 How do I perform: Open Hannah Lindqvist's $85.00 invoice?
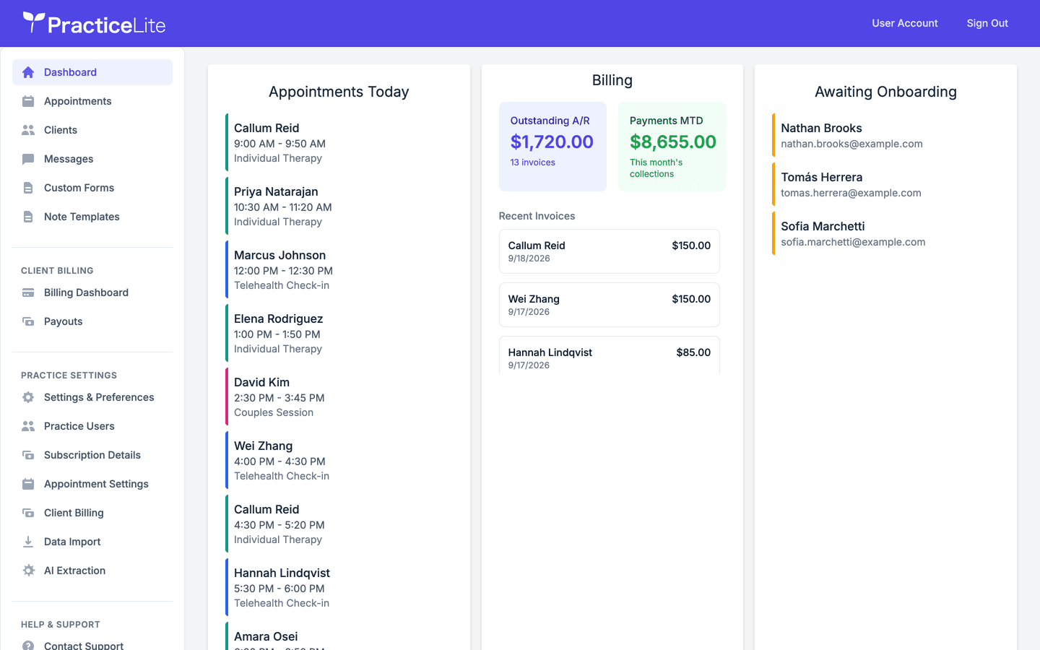pyautogui.click(x=610, y=355)
